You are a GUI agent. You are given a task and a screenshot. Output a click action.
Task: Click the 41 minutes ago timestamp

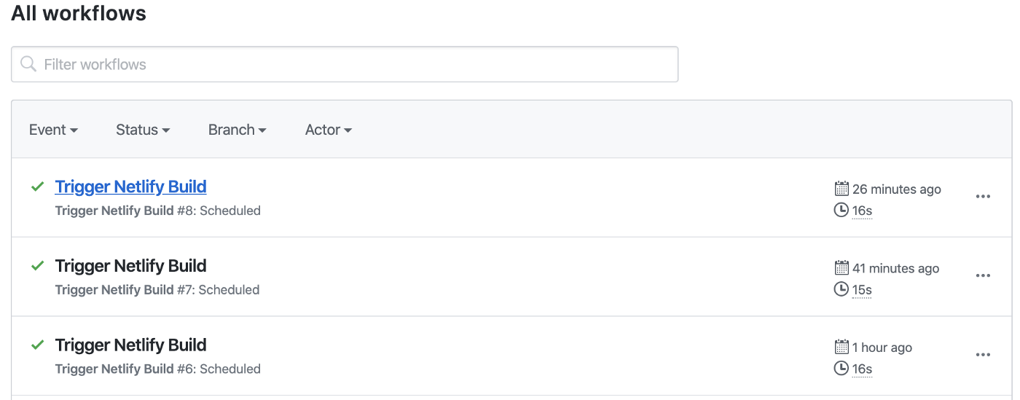click(895, 268)
